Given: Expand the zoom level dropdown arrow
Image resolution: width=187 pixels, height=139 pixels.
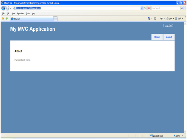Looking at the screenshot, I should (x=182, y=136).
